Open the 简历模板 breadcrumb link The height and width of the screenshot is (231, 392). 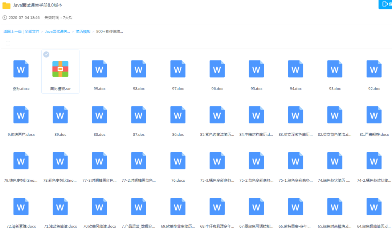[x=83, y=31]
